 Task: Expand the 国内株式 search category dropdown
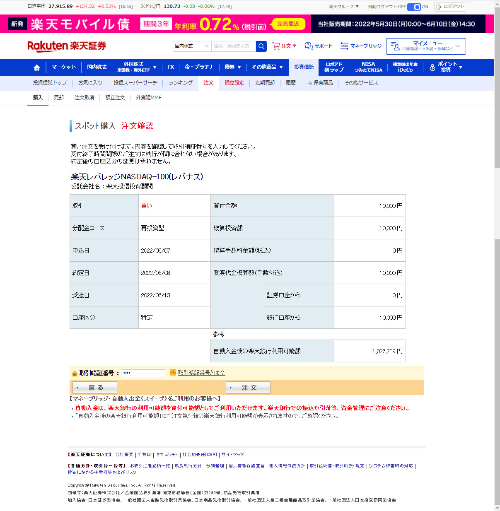tap(192, 46)
